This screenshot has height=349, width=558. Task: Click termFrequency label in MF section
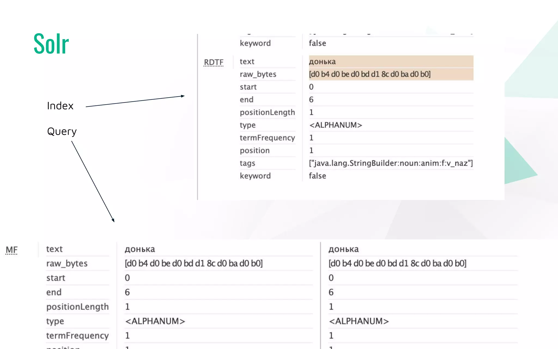click(x=77, y=336)
